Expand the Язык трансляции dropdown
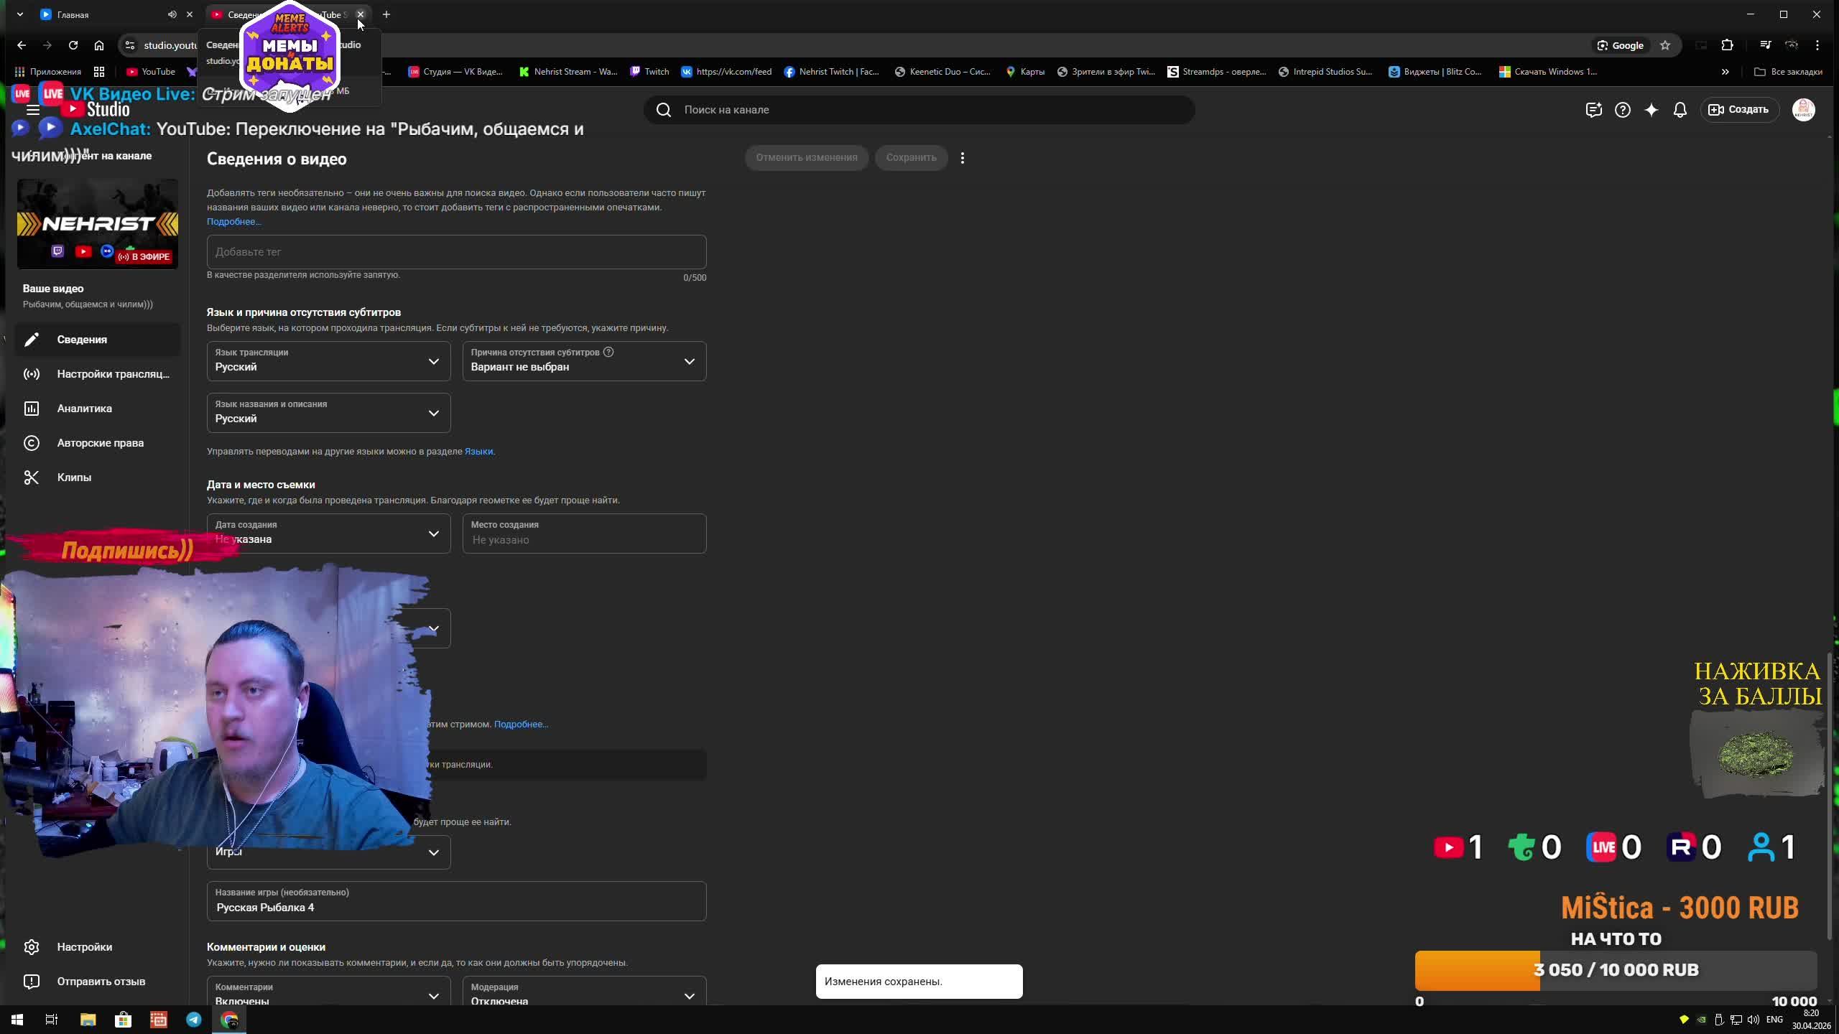The height and width of the screenshot is (1034, 1839). (x=328, y=361)
